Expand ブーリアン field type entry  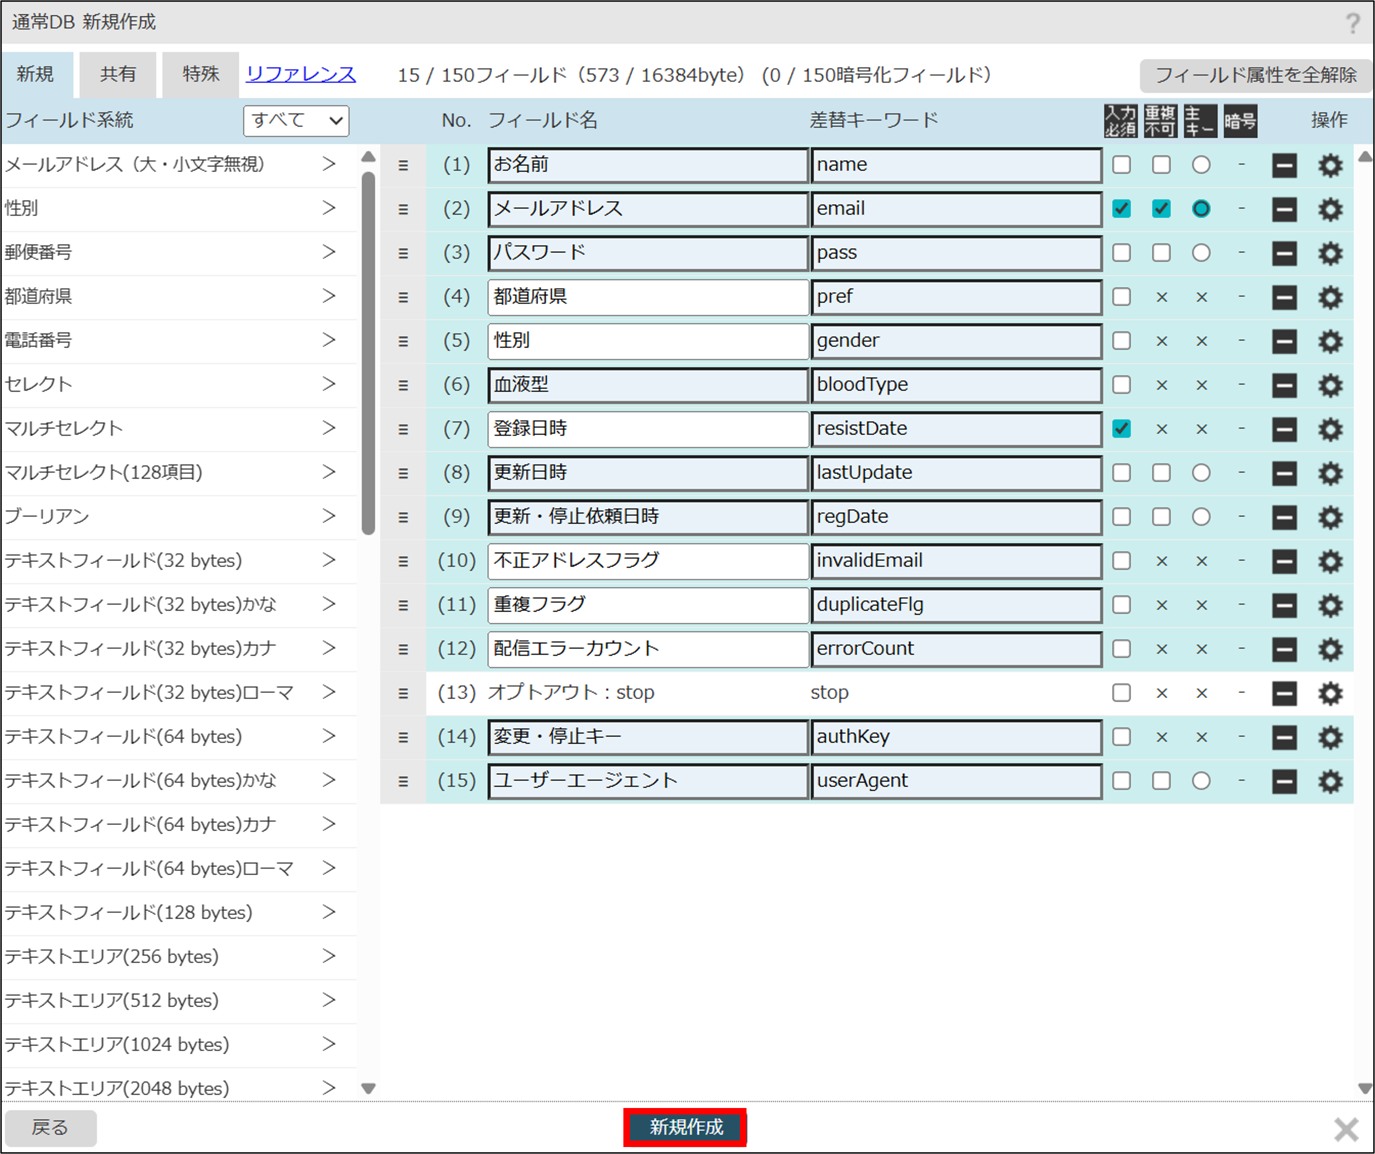[329, 516]
